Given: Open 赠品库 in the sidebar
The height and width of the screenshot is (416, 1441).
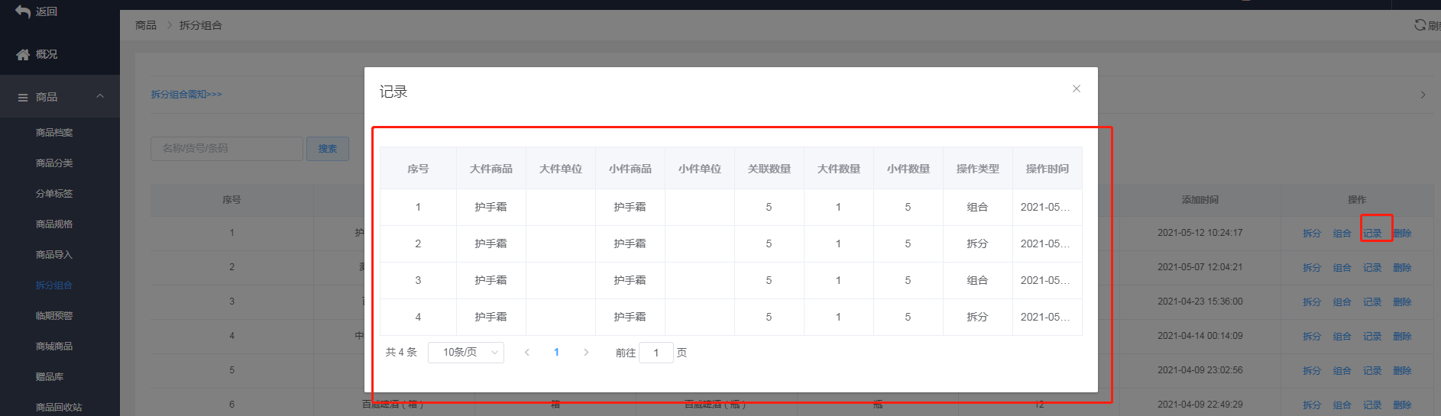Looking at the screenshot, I should click(x=50, y=377).
